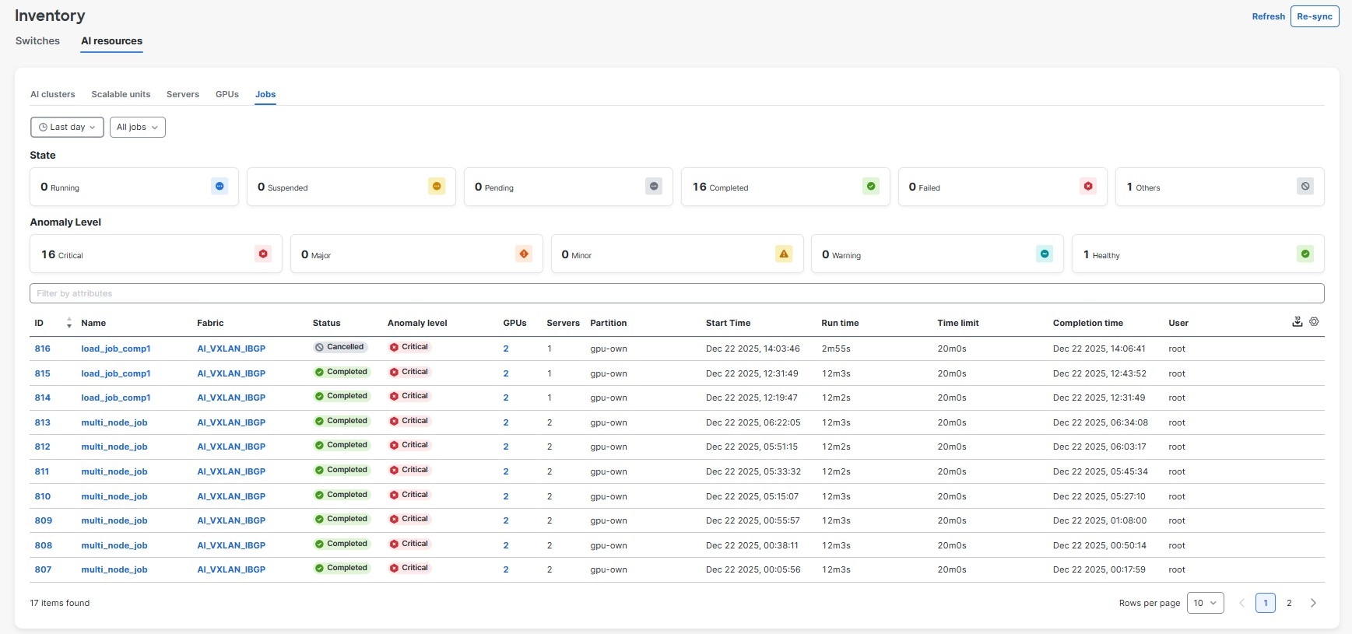
Task: Expand the All jobs filter dropdown
Action: pos(137,127)
